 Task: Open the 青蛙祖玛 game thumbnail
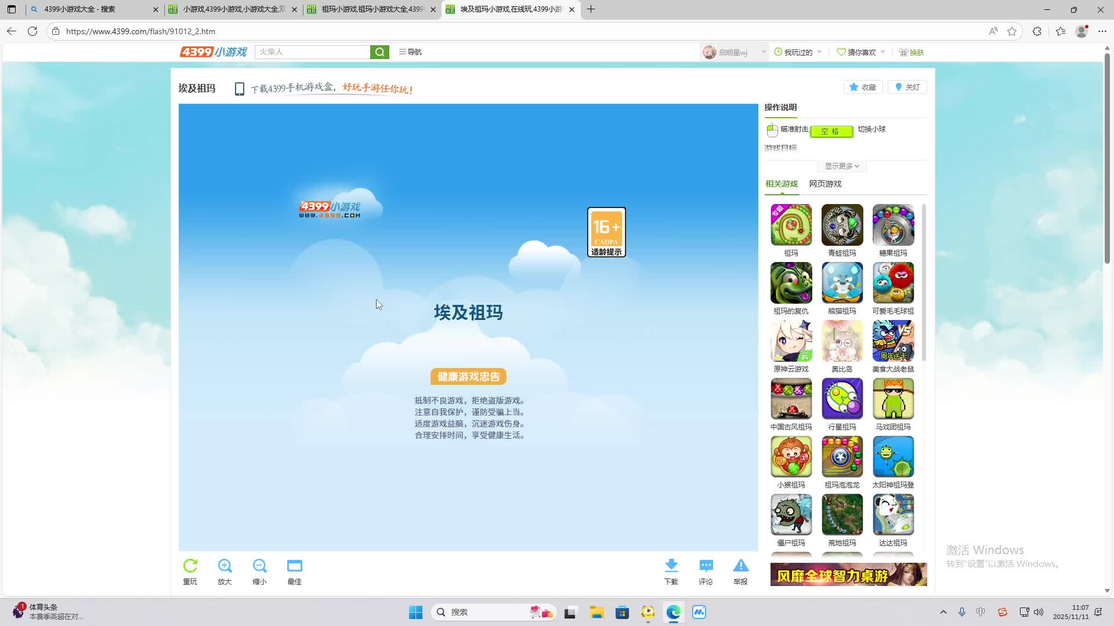tap(842, 225)
